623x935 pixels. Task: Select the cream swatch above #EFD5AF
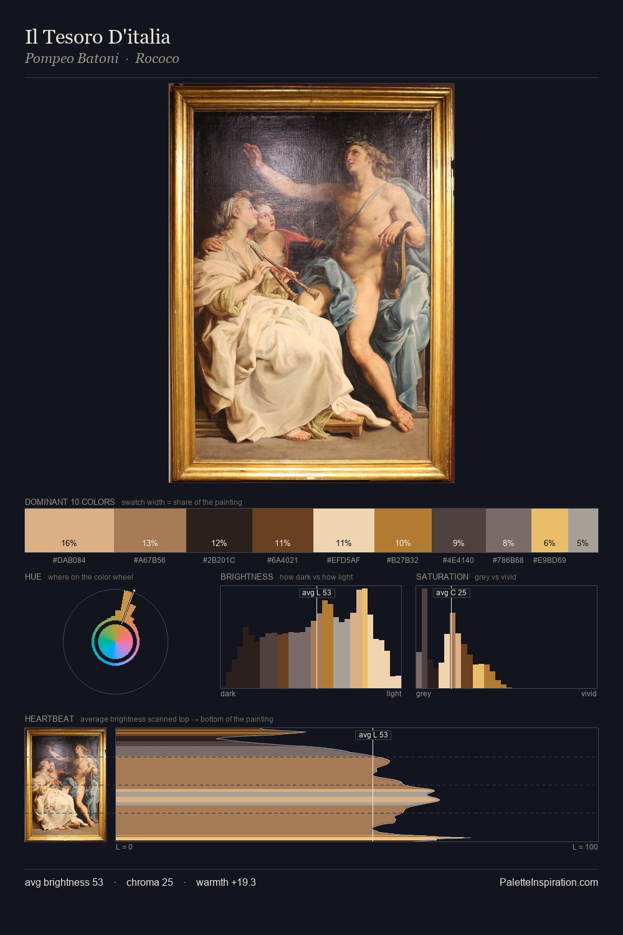coord(344,530)
